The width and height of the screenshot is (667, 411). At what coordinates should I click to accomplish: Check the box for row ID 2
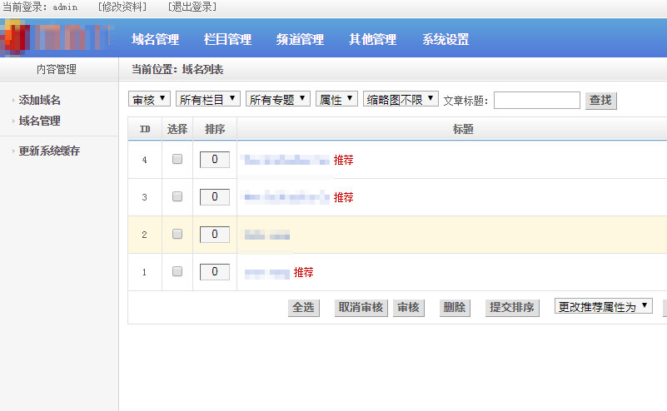click(177, 235)
